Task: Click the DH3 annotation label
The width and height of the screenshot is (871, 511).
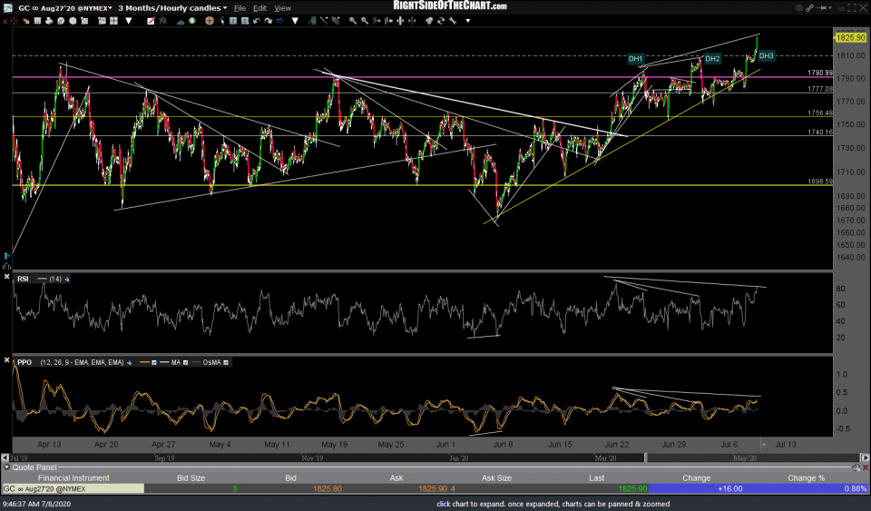Action: pos(766,56)
